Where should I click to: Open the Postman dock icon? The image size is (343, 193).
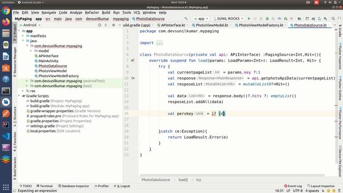[x=6, y=114]
